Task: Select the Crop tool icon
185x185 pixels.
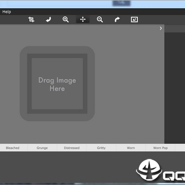Action: coord(31,20)
